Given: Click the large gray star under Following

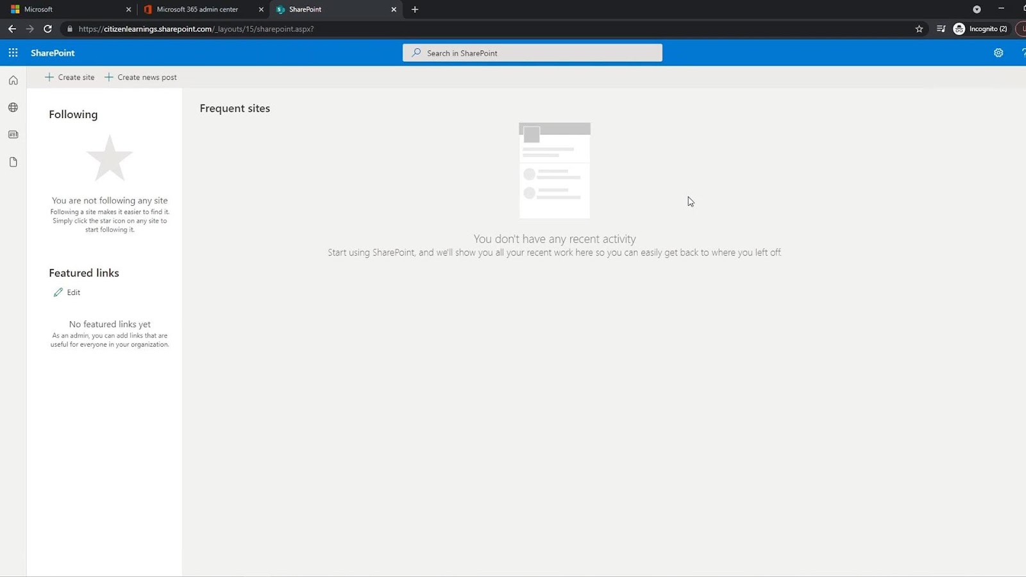Looking at the screenshot, I should click(110, 158).
